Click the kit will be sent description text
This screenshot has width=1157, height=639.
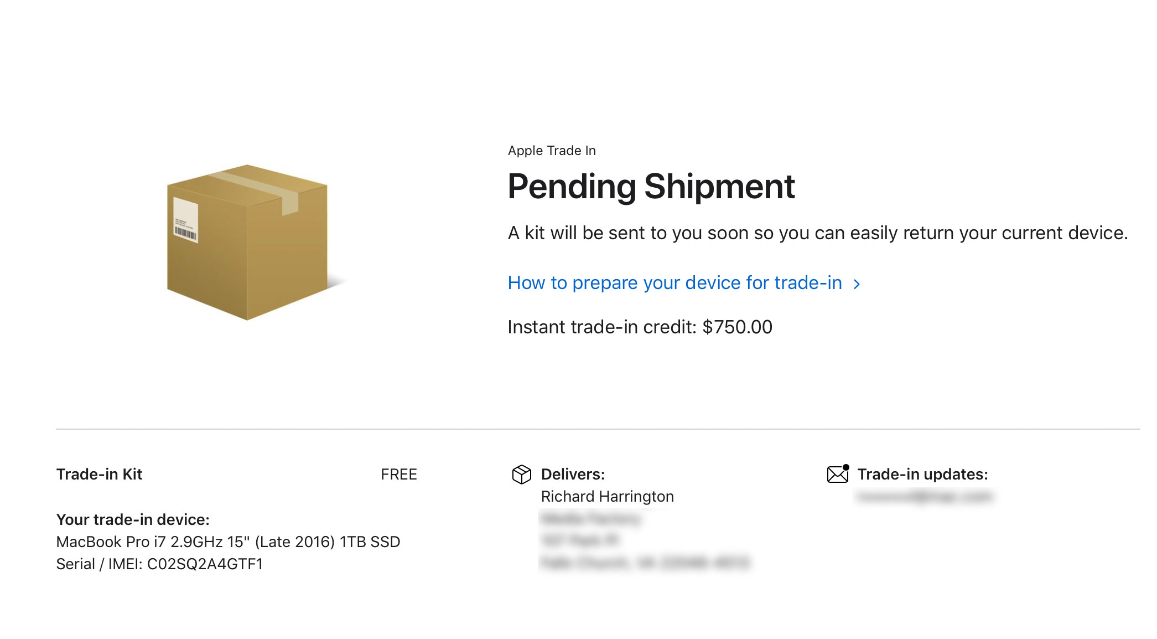817,233
